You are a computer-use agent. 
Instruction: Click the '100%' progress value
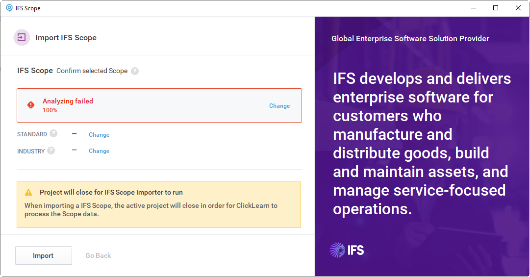point(50,110)
